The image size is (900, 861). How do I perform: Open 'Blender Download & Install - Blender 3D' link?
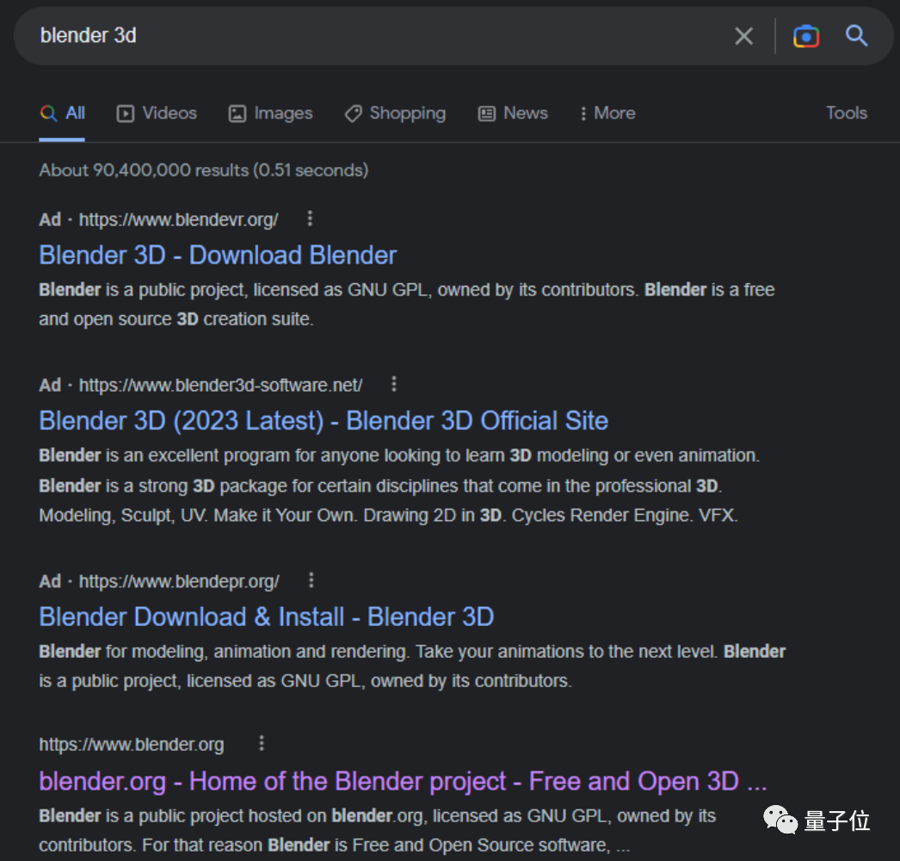click(267, 616)
